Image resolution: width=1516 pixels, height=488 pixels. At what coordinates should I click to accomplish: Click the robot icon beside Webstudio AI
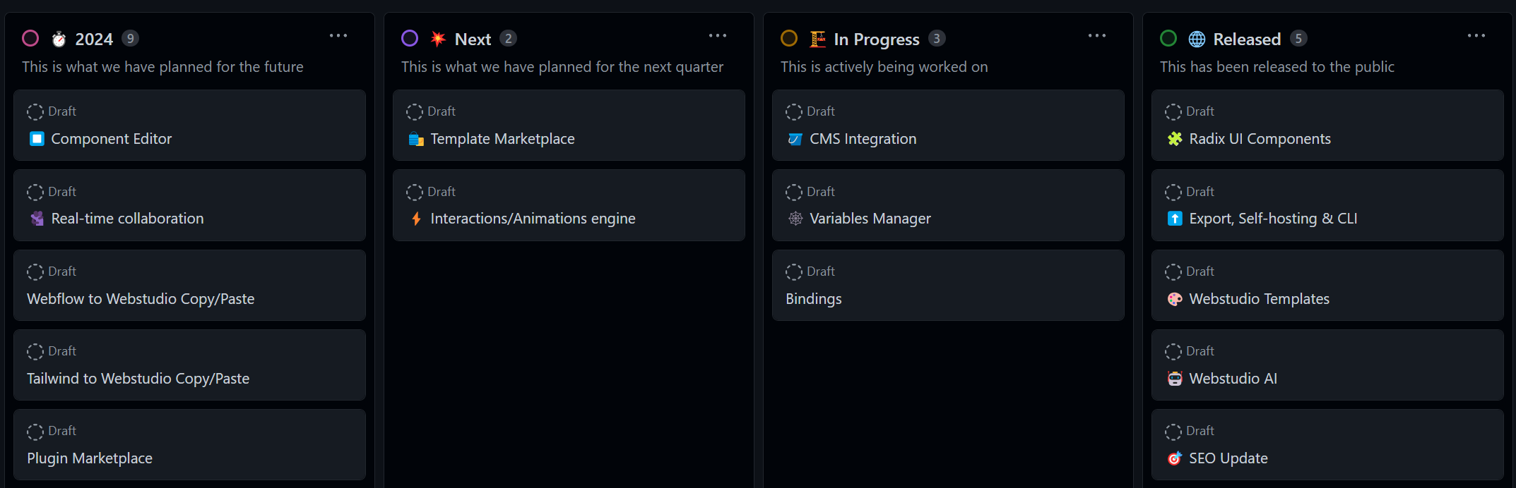[x=1175, y=379]
